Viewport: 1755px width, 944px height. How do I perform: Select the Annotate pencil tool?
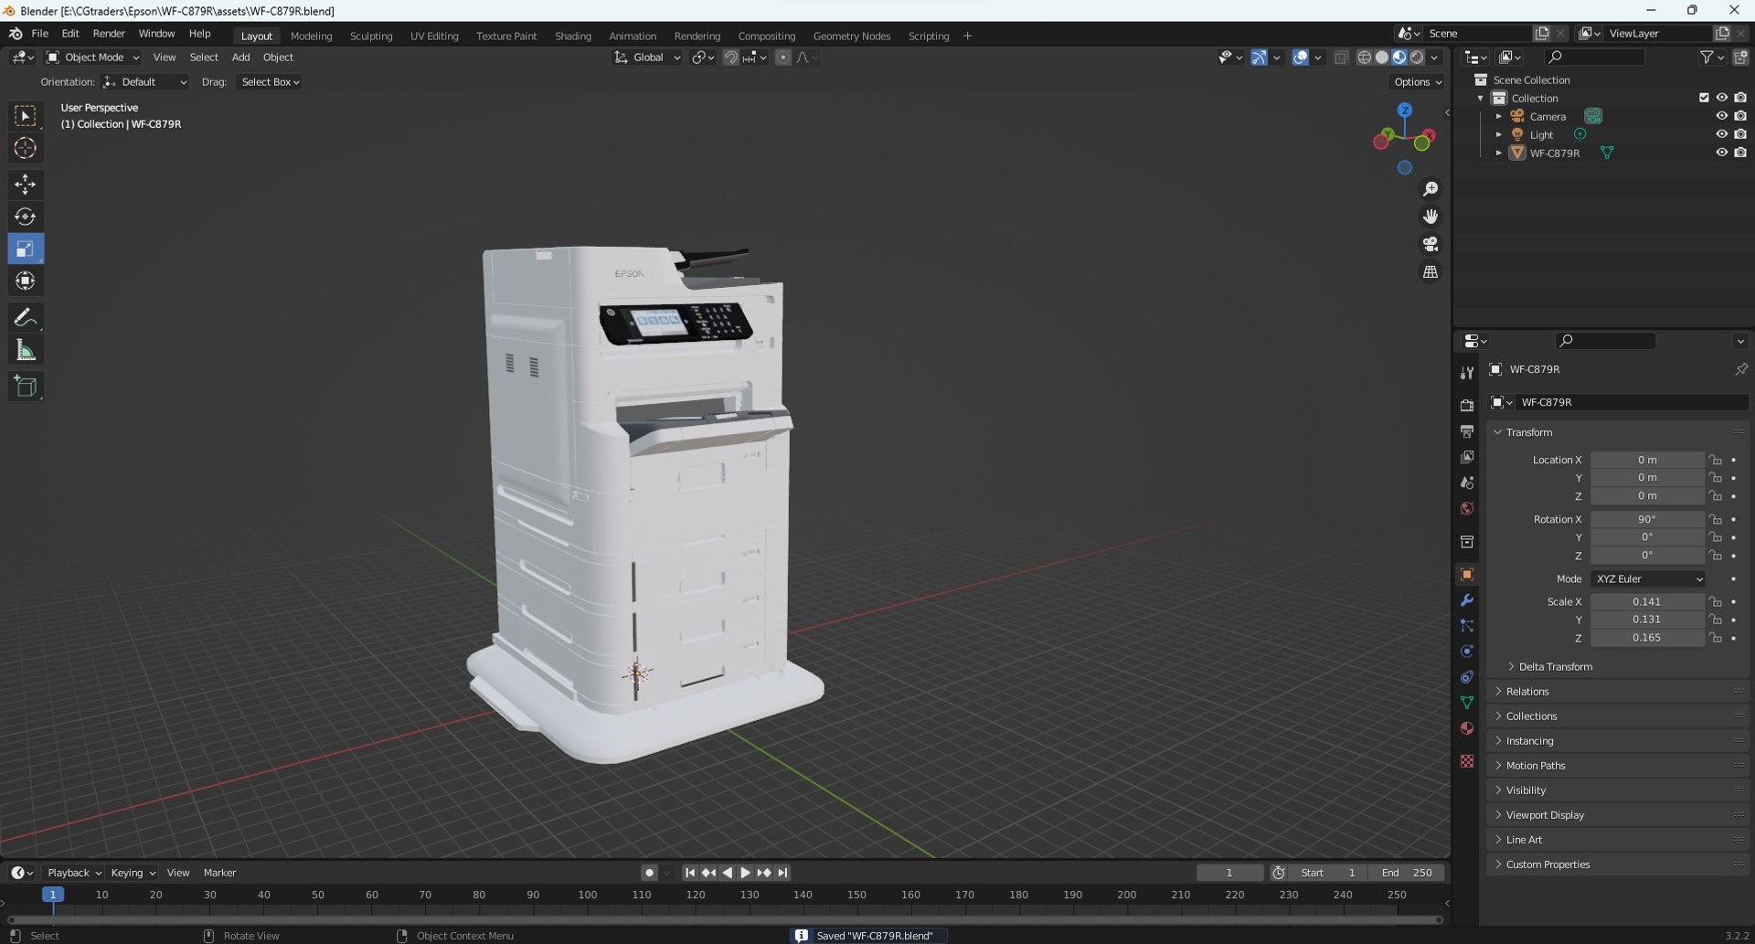(26, 318)
